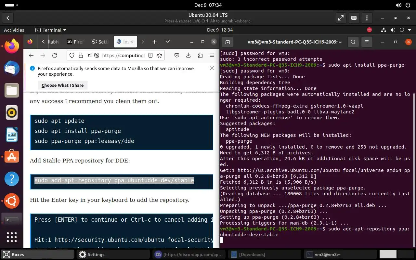Open LibreOffice Writer from the dock
The width and height of the screenshot is (416, 260).
[x=12, y=135]
